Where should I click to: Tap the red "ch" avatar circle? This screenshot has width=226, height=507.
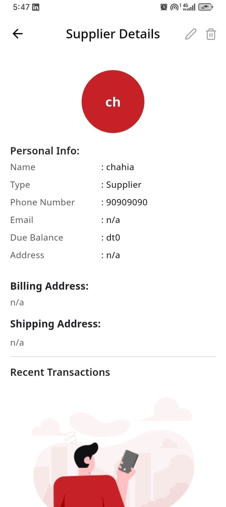113,101
